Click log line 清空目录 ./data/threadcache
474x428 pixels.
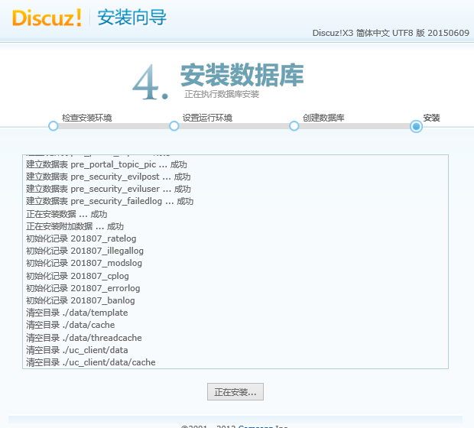click(84, 338)
